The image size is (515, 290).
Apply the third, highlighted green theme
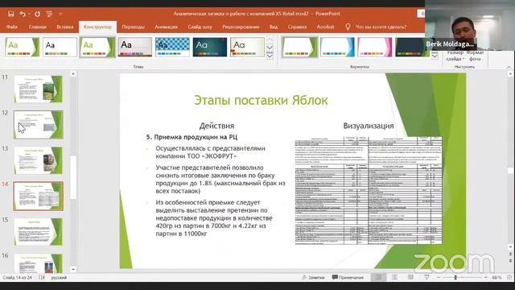point(97,47)
